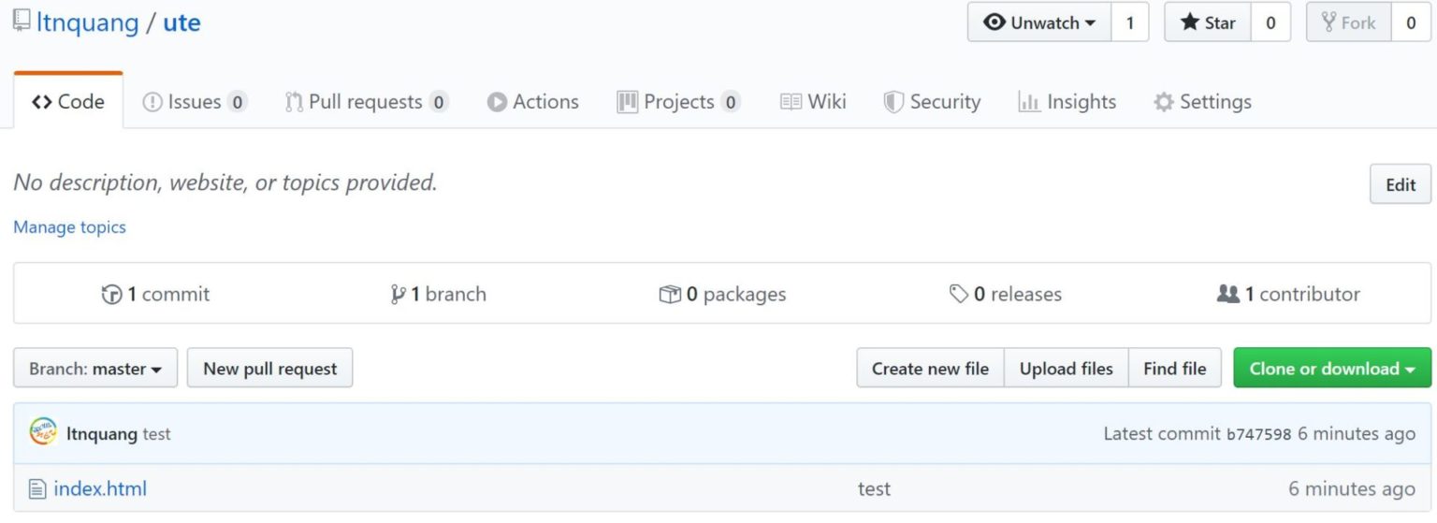Open the Clone or download dropdown

pos(1331,369)
